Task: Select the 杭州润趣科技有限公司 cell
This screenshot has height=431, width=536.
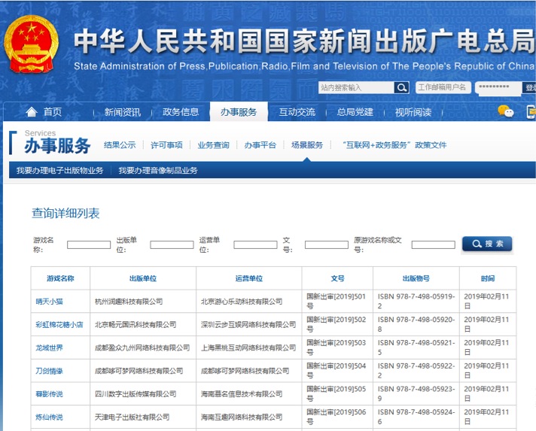Action: click(x=143, y=302)
